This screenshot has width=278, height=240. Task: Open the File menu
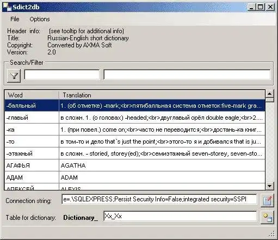tap(15, 19)
